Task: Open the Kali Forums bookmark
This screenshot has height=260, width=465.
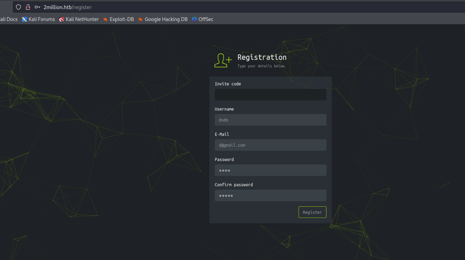Action: click(38, 19)
